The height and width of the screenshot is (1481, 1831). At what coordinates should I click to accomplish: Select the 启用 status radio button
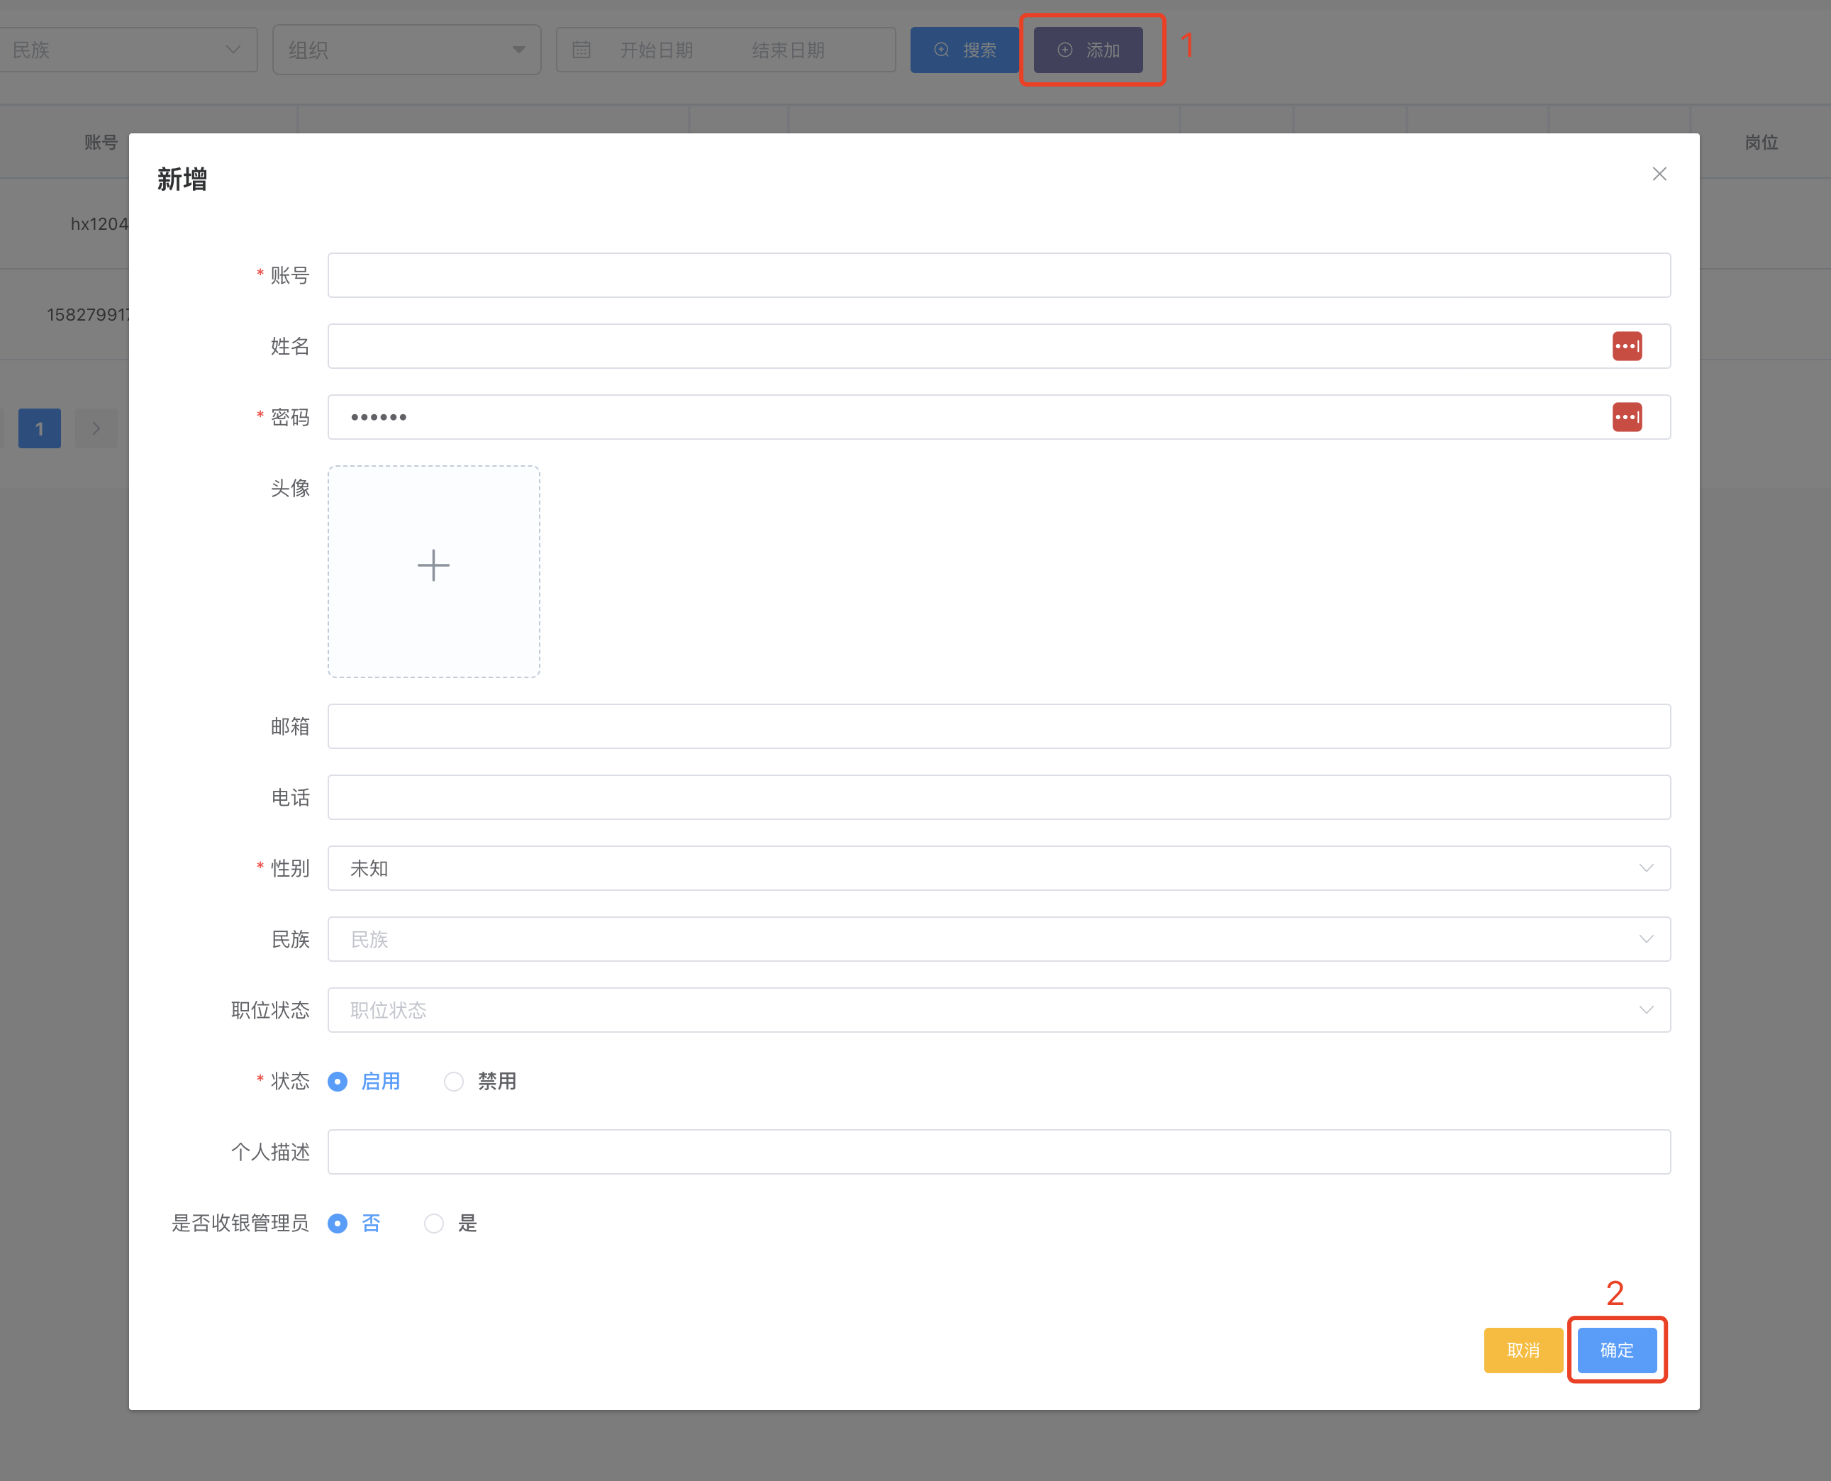pyautogui.click(x=338, y=1081)
